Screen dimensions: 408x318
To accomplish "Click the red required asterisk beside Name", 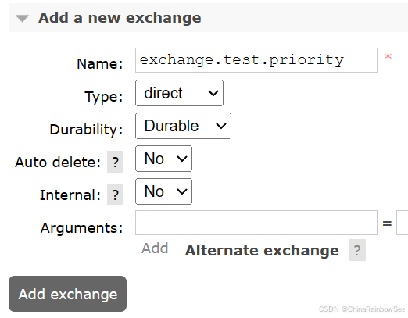I will pyautogui.click(x=388, y=57).
